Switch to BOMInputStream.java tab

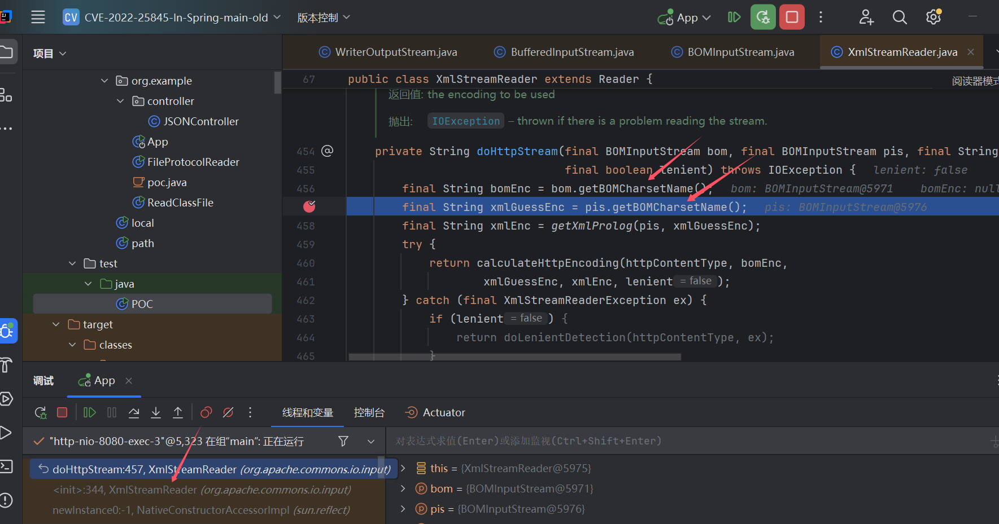coord(732,52)
